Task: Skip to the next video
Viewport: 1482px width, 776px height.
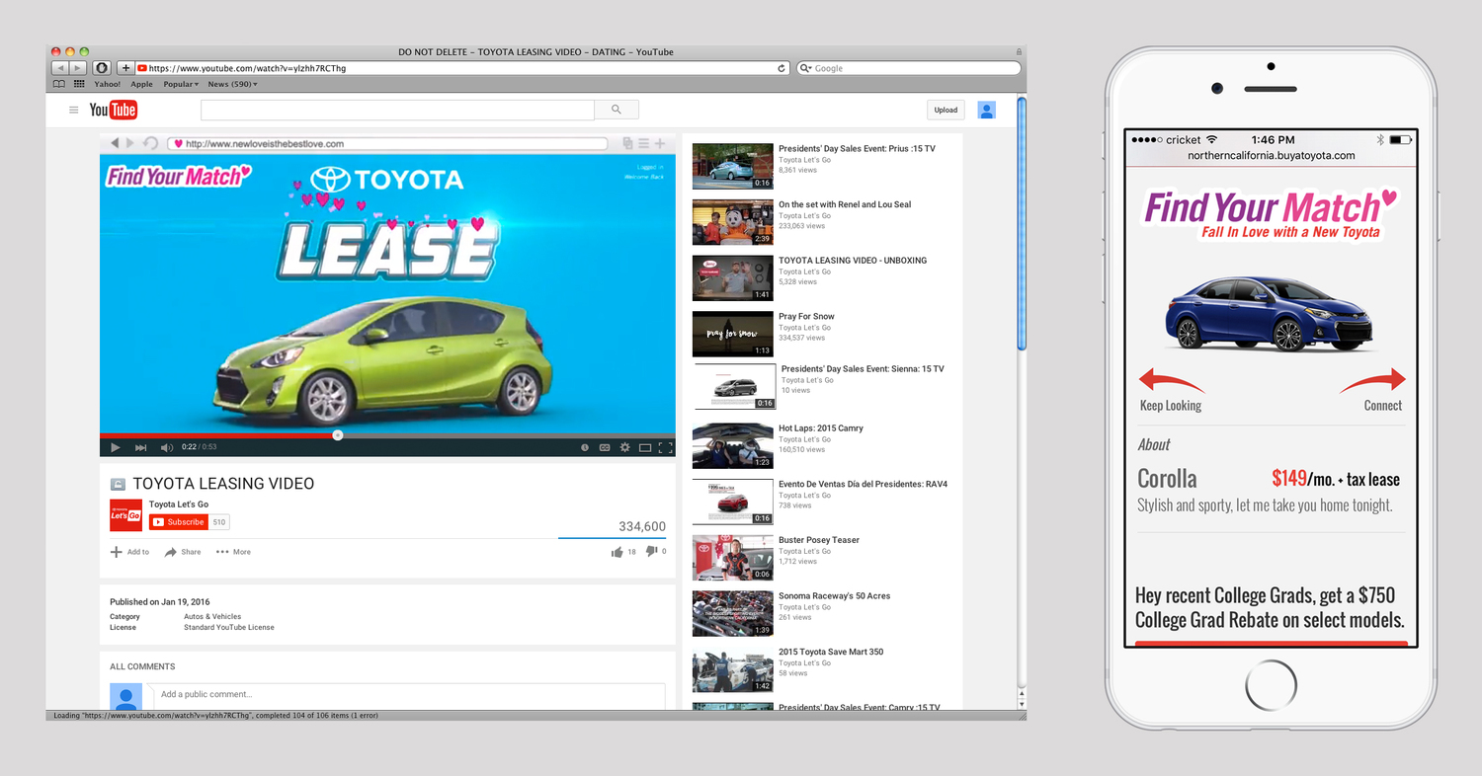Action: click(x=140, y=447)
